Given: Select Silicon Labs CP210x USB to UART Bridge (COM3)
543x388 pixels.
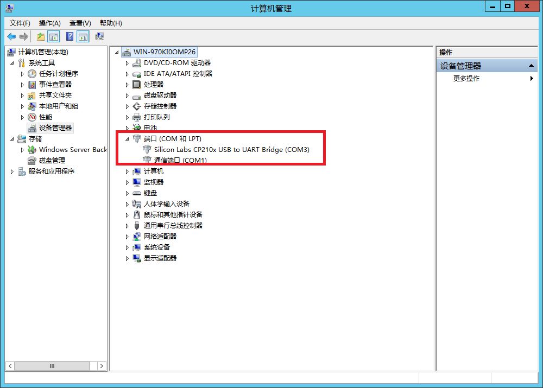Looking at the screenshot, I should 232,150.
